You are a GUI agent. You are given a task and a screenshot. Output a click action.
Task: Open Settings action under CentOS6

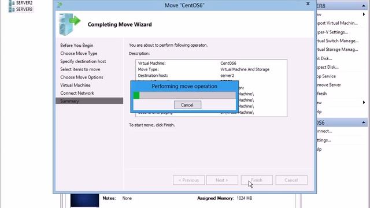point(324,140)
